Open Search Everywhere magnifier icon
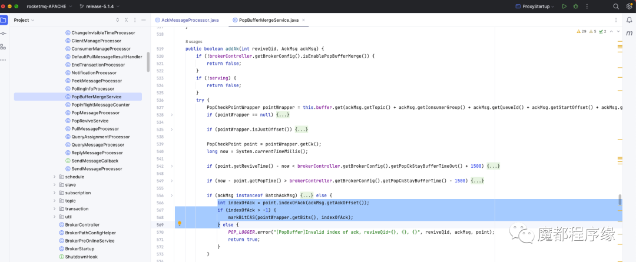 pyautogui.click(x=616, y=6)
